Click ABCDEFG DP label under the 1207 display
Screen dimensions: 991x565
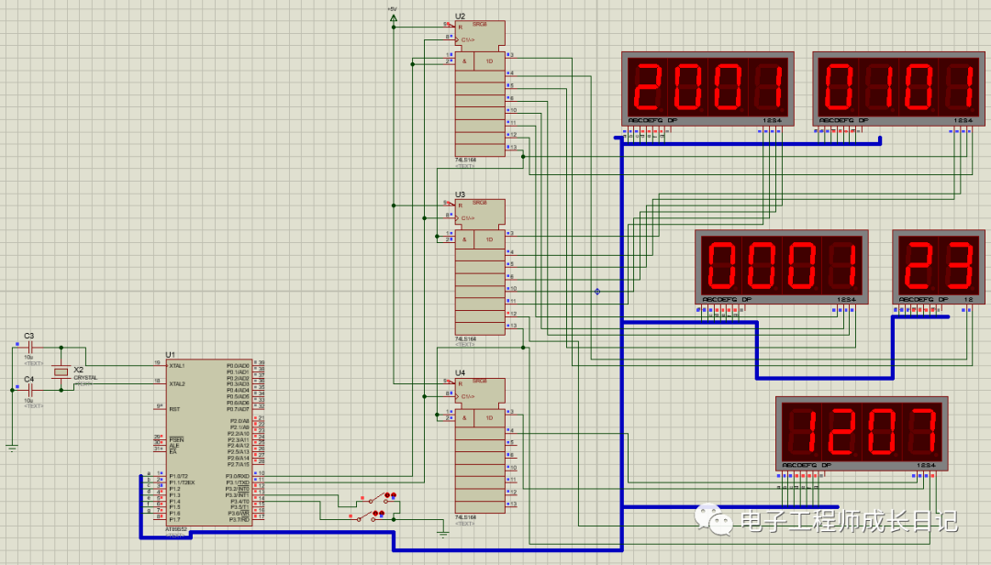point(807,464)
